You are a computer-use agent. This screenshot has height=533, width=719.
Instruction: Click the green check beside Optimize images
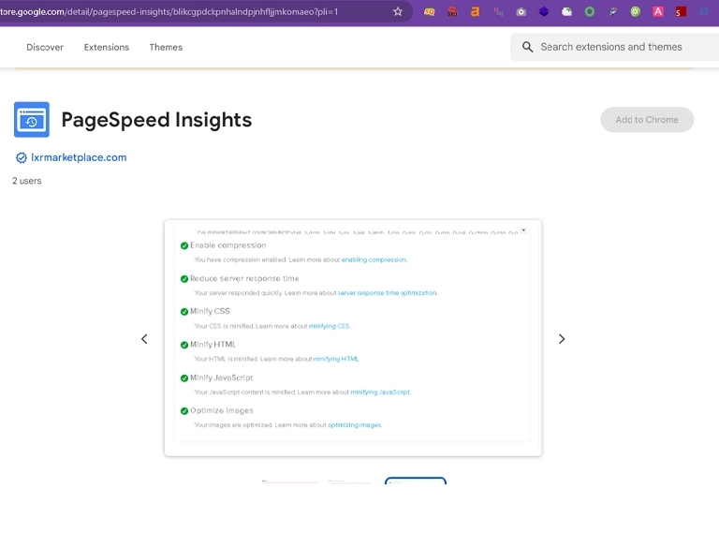184,411
